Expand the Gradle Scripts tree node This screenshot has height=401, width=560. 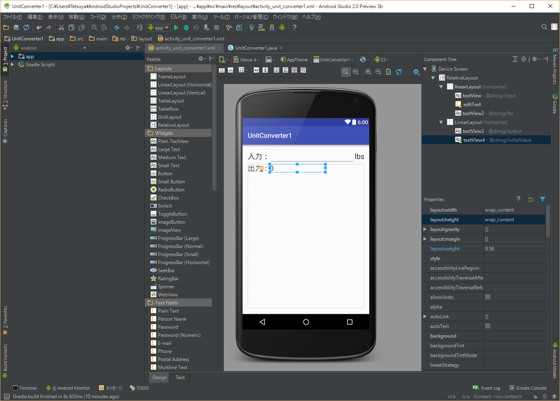click(x=13, y=64)
